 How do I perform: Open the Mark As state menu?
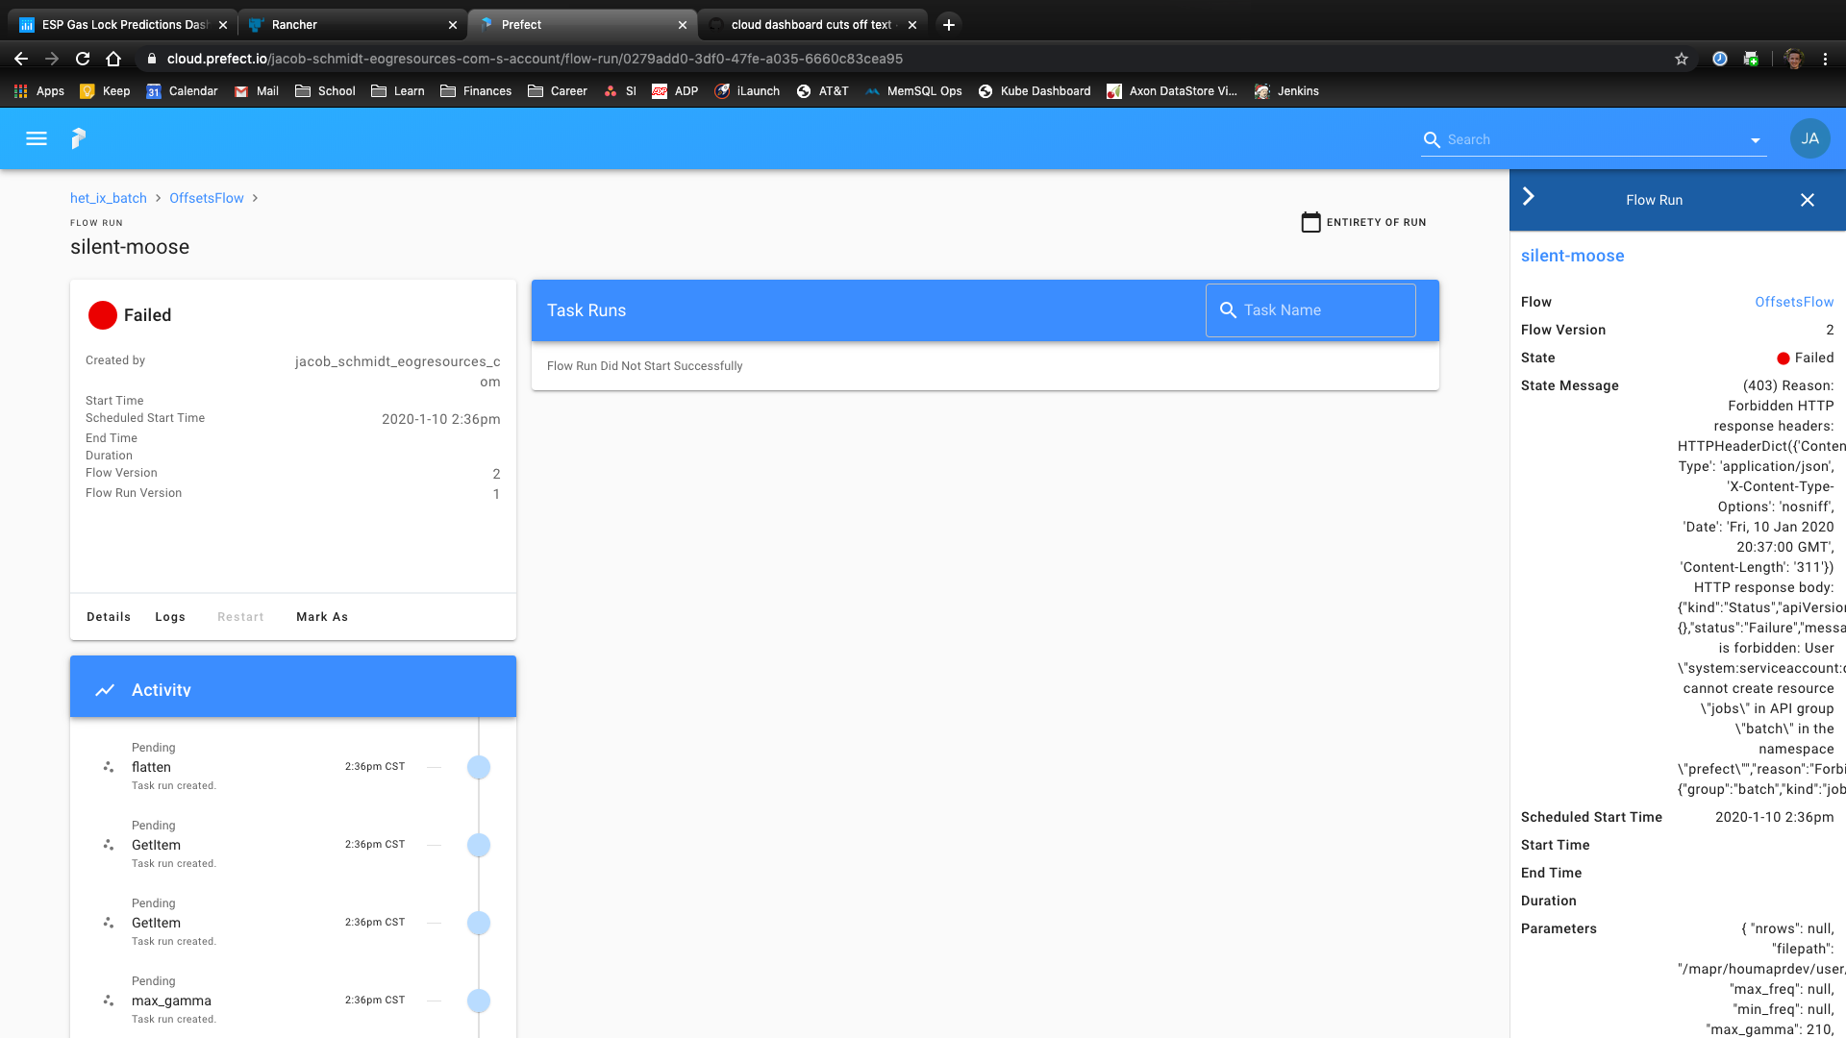(x=322, y=617)
